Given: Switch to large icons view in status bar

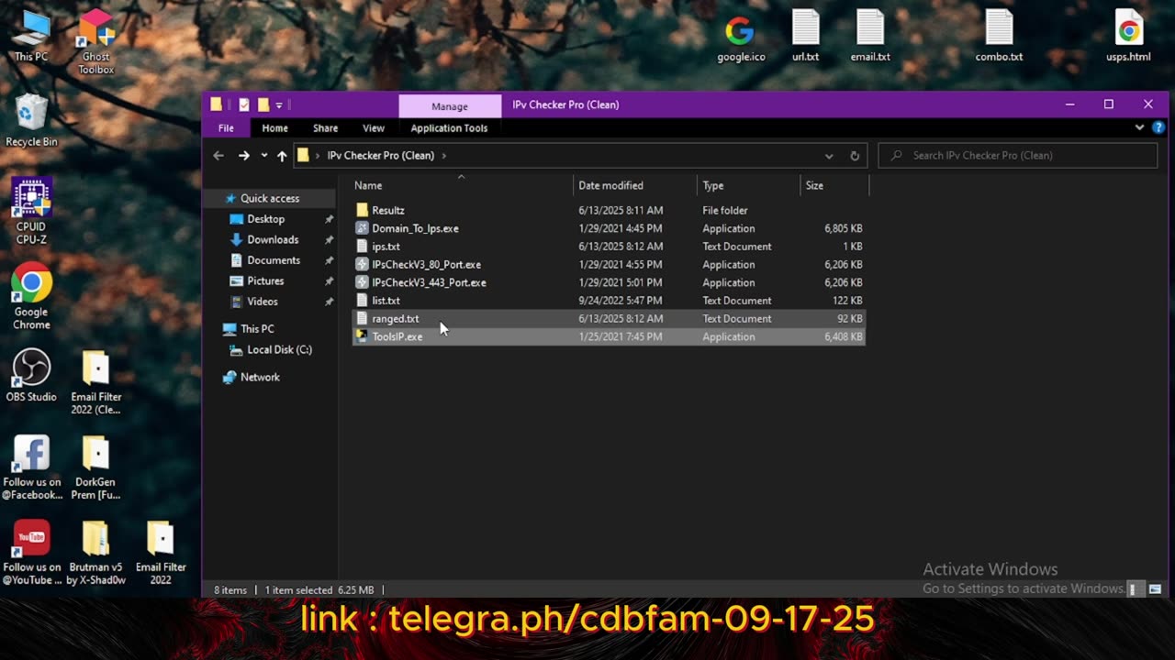Looking at the screenshot, I should [1156, 589].
